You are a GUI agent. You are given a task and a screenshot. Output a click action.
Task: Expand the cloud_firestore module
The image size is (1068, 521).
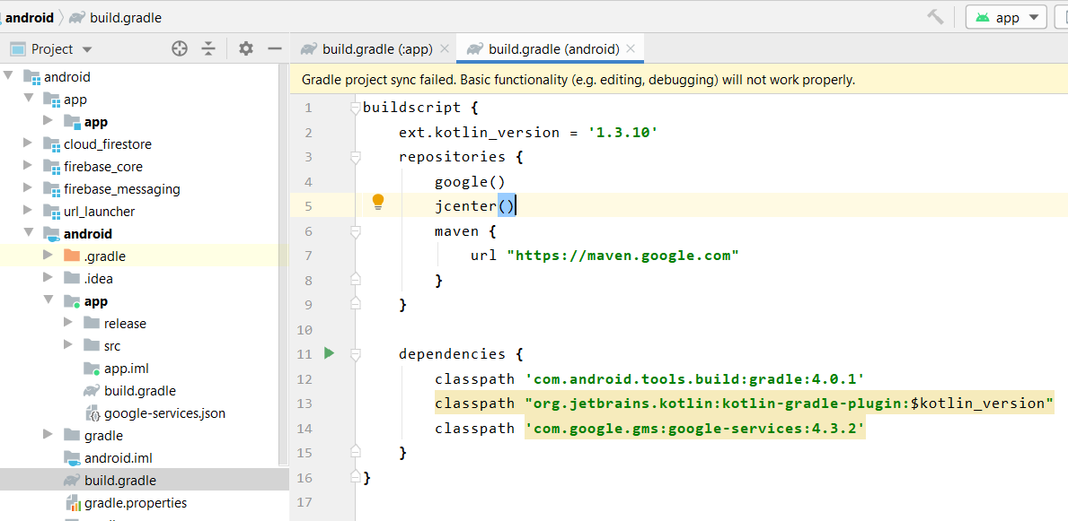[28, 143]
